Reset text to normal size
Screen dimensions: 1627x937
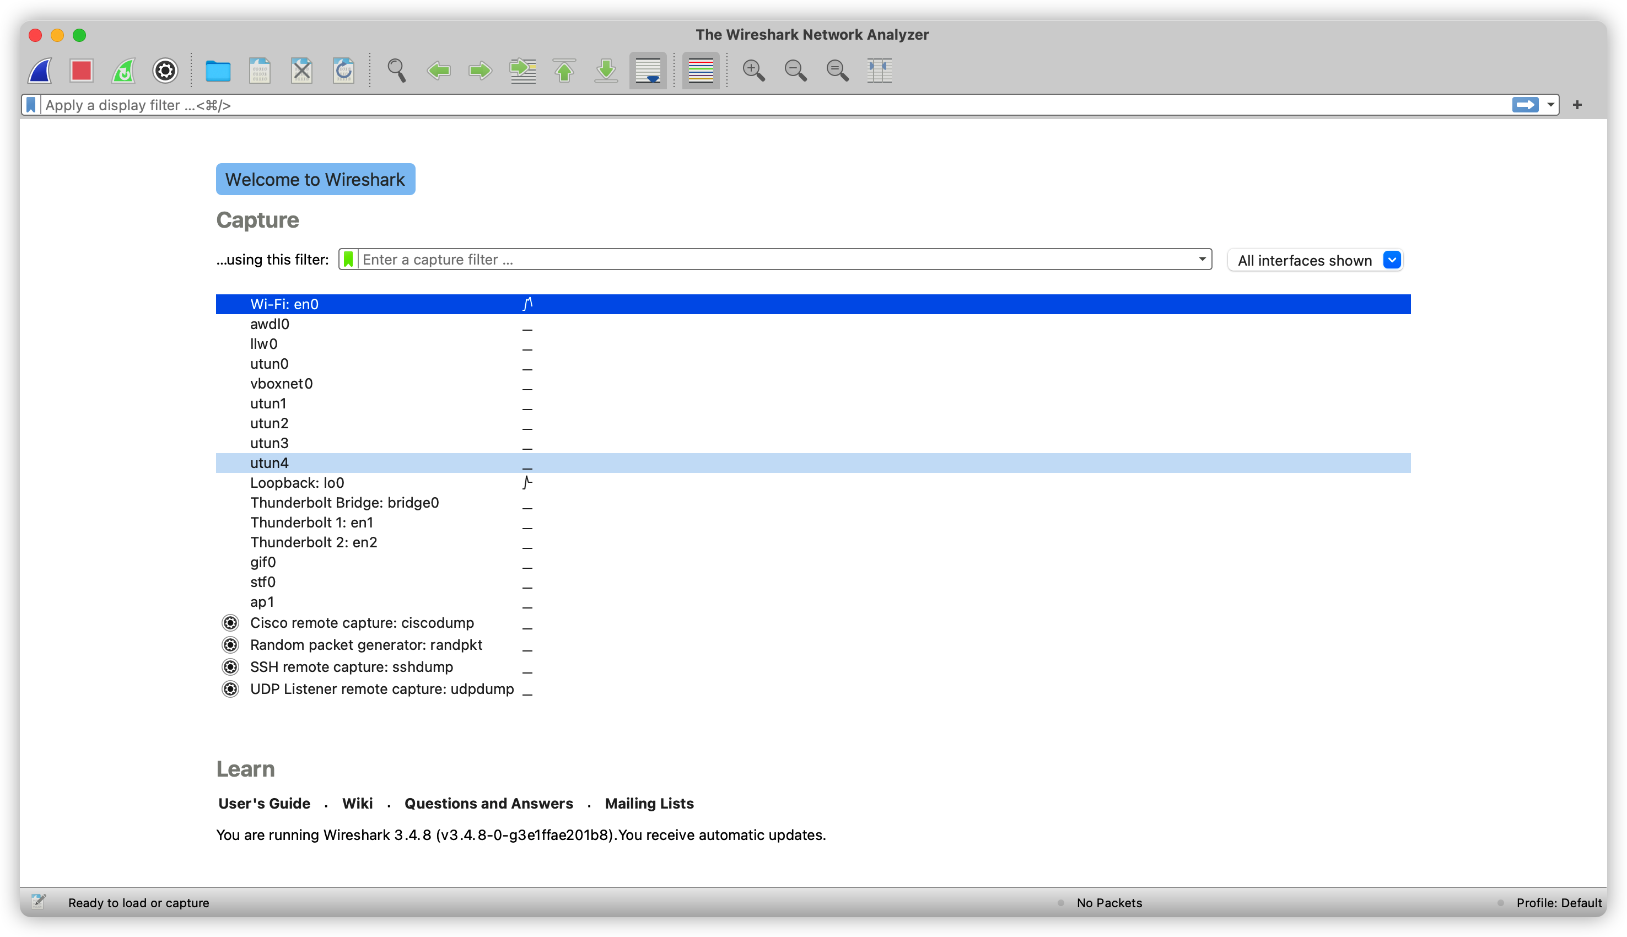tap(838, 70)
